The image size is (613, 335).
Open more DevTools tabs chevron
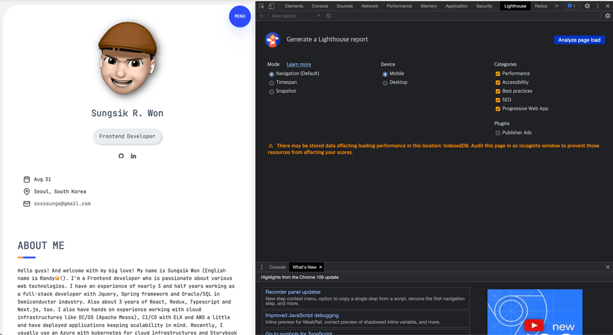click(557, 6)
